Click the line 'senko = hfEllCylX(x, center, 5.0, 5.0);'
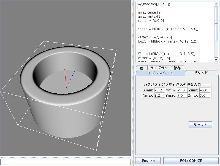220x166 pixels. tap(168, 29)
